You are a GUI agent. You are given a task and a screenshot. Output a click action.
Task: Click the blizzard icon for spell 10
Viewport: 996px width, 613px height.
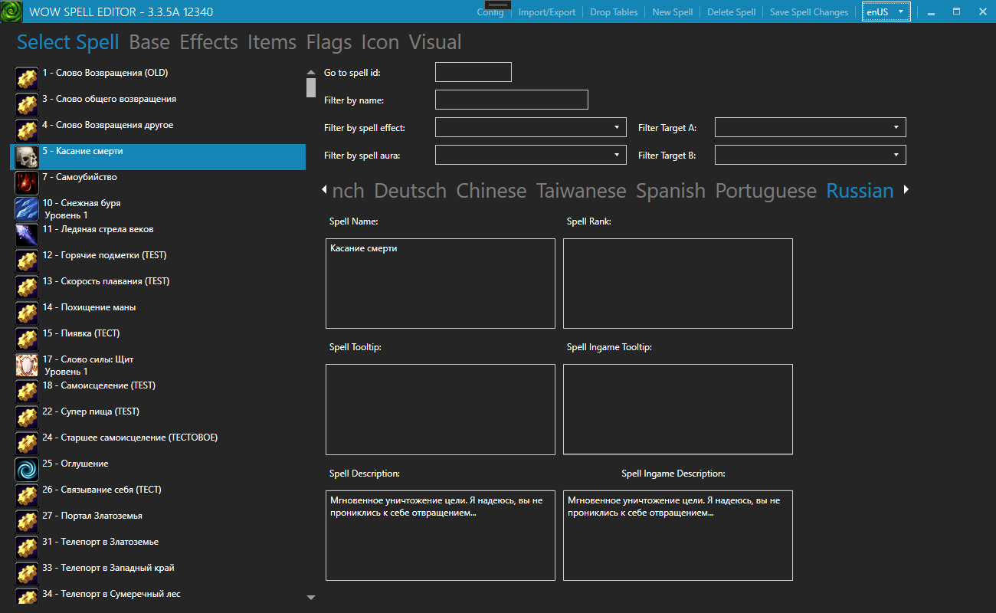coord(27,209)
